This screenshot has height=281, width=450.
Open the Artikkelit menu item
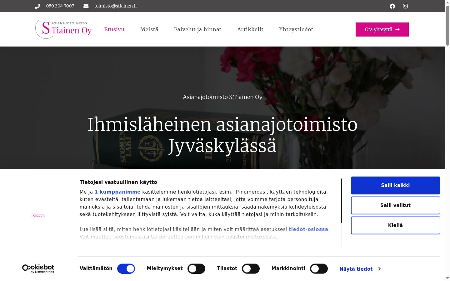tap(250, 29)
